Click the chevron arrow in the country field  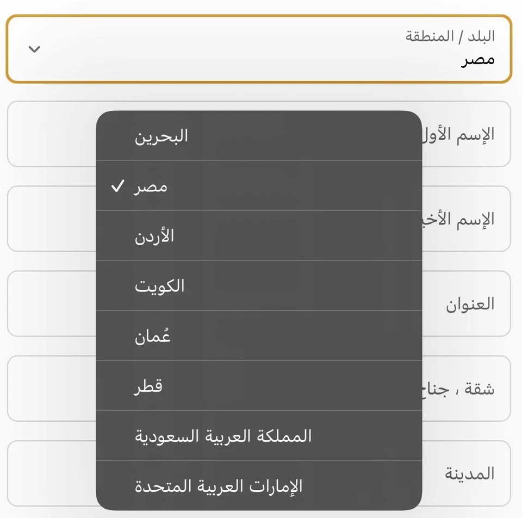click(34, 49)
